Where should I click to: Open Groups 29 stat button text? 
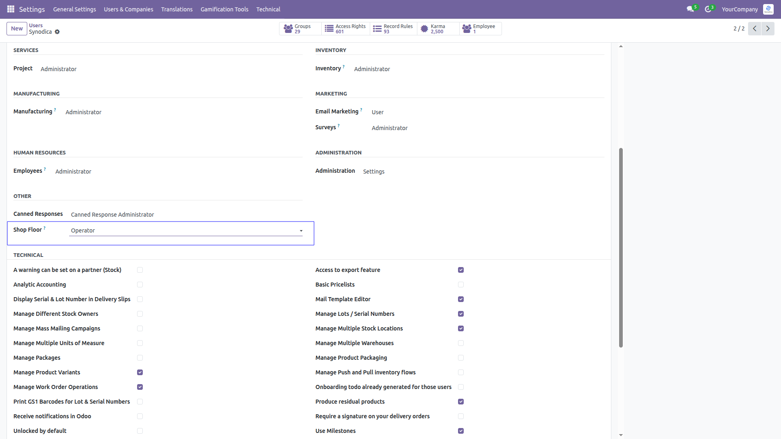tap(303, 29)
